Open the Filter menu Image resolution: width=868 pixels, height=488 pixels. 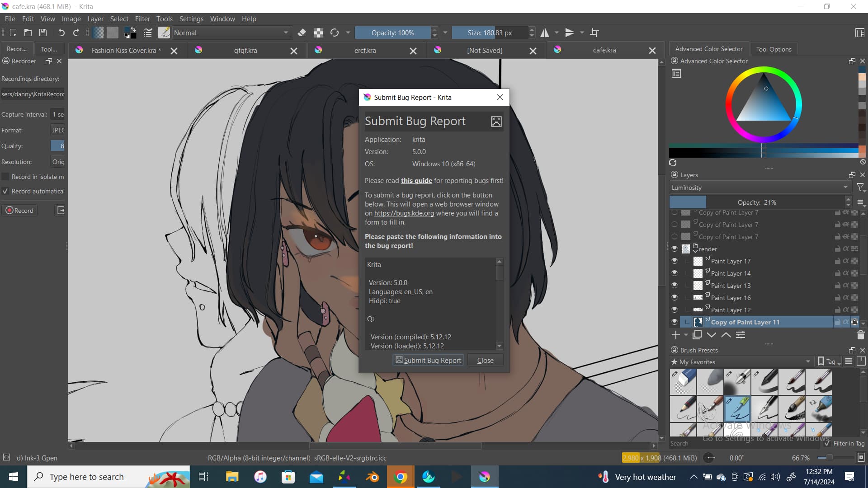[x=142, y=19]
